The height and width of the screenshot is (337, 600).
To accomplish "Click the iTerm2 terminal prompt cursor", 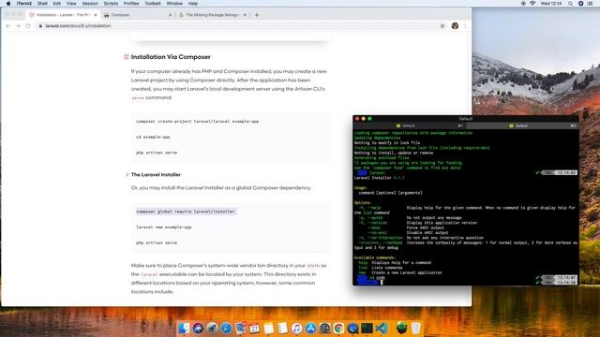I will (x=382, y=283).
